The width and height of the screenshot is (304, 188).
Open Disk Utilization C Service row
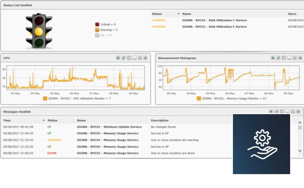[227, 20]
